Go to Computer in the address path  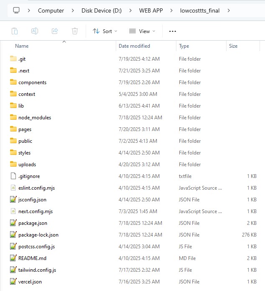pyautogui.click(x=51, y=10)
